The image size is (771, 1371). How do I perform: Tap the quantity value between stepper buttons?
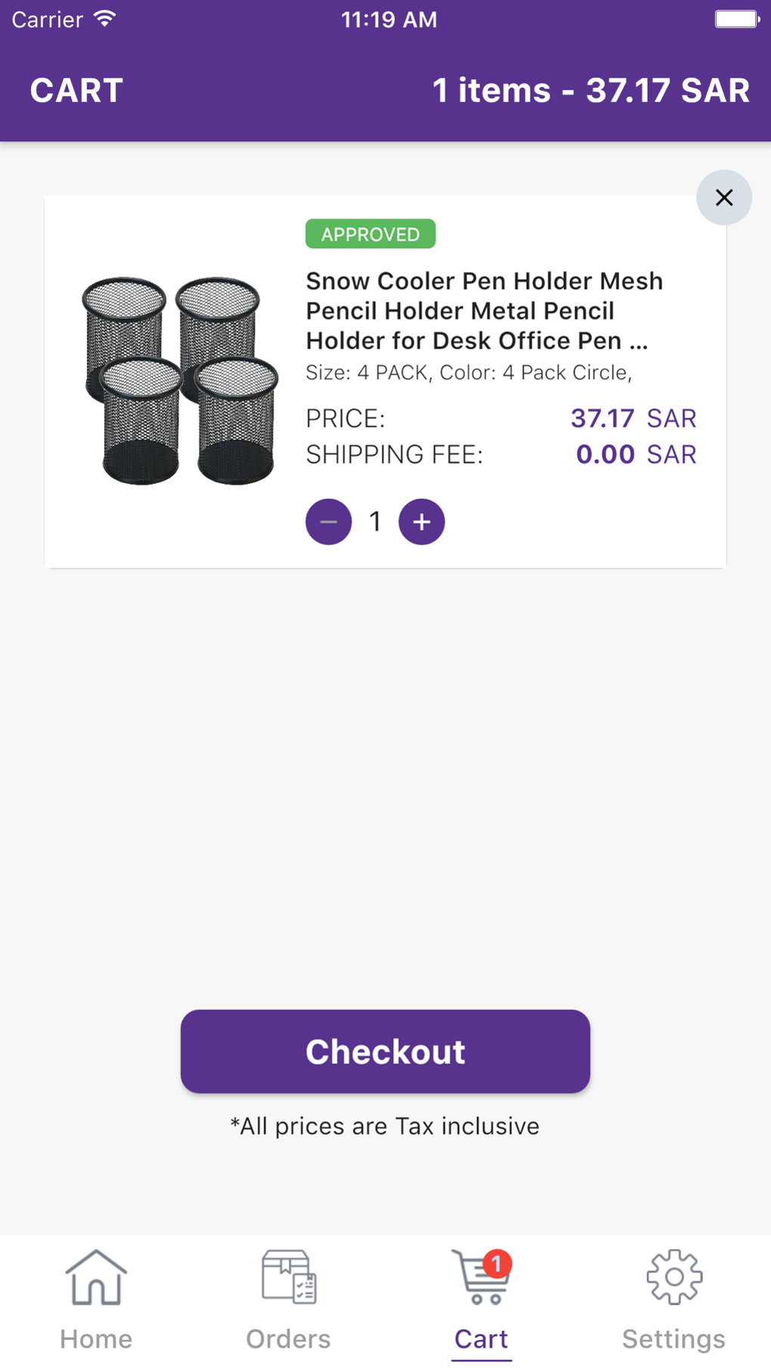click(x=375, y=522)
